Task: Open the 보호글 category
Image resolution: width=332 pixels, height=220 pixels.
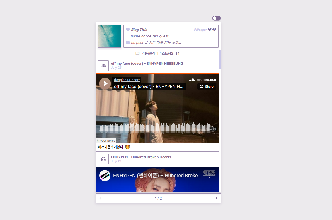Action: 176,43
